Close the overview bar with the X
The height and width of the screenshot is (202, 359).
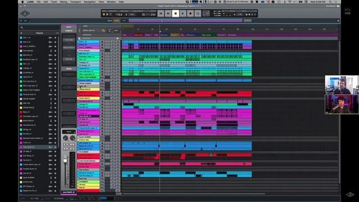(x=338, y=21)
